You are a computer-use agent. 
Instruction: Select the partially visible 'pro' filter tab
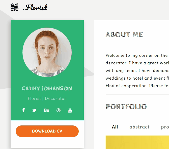pos(165,127)
